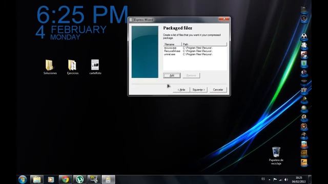Click the Filename column header
Viewport: 328px width, 184px height.
172,44
